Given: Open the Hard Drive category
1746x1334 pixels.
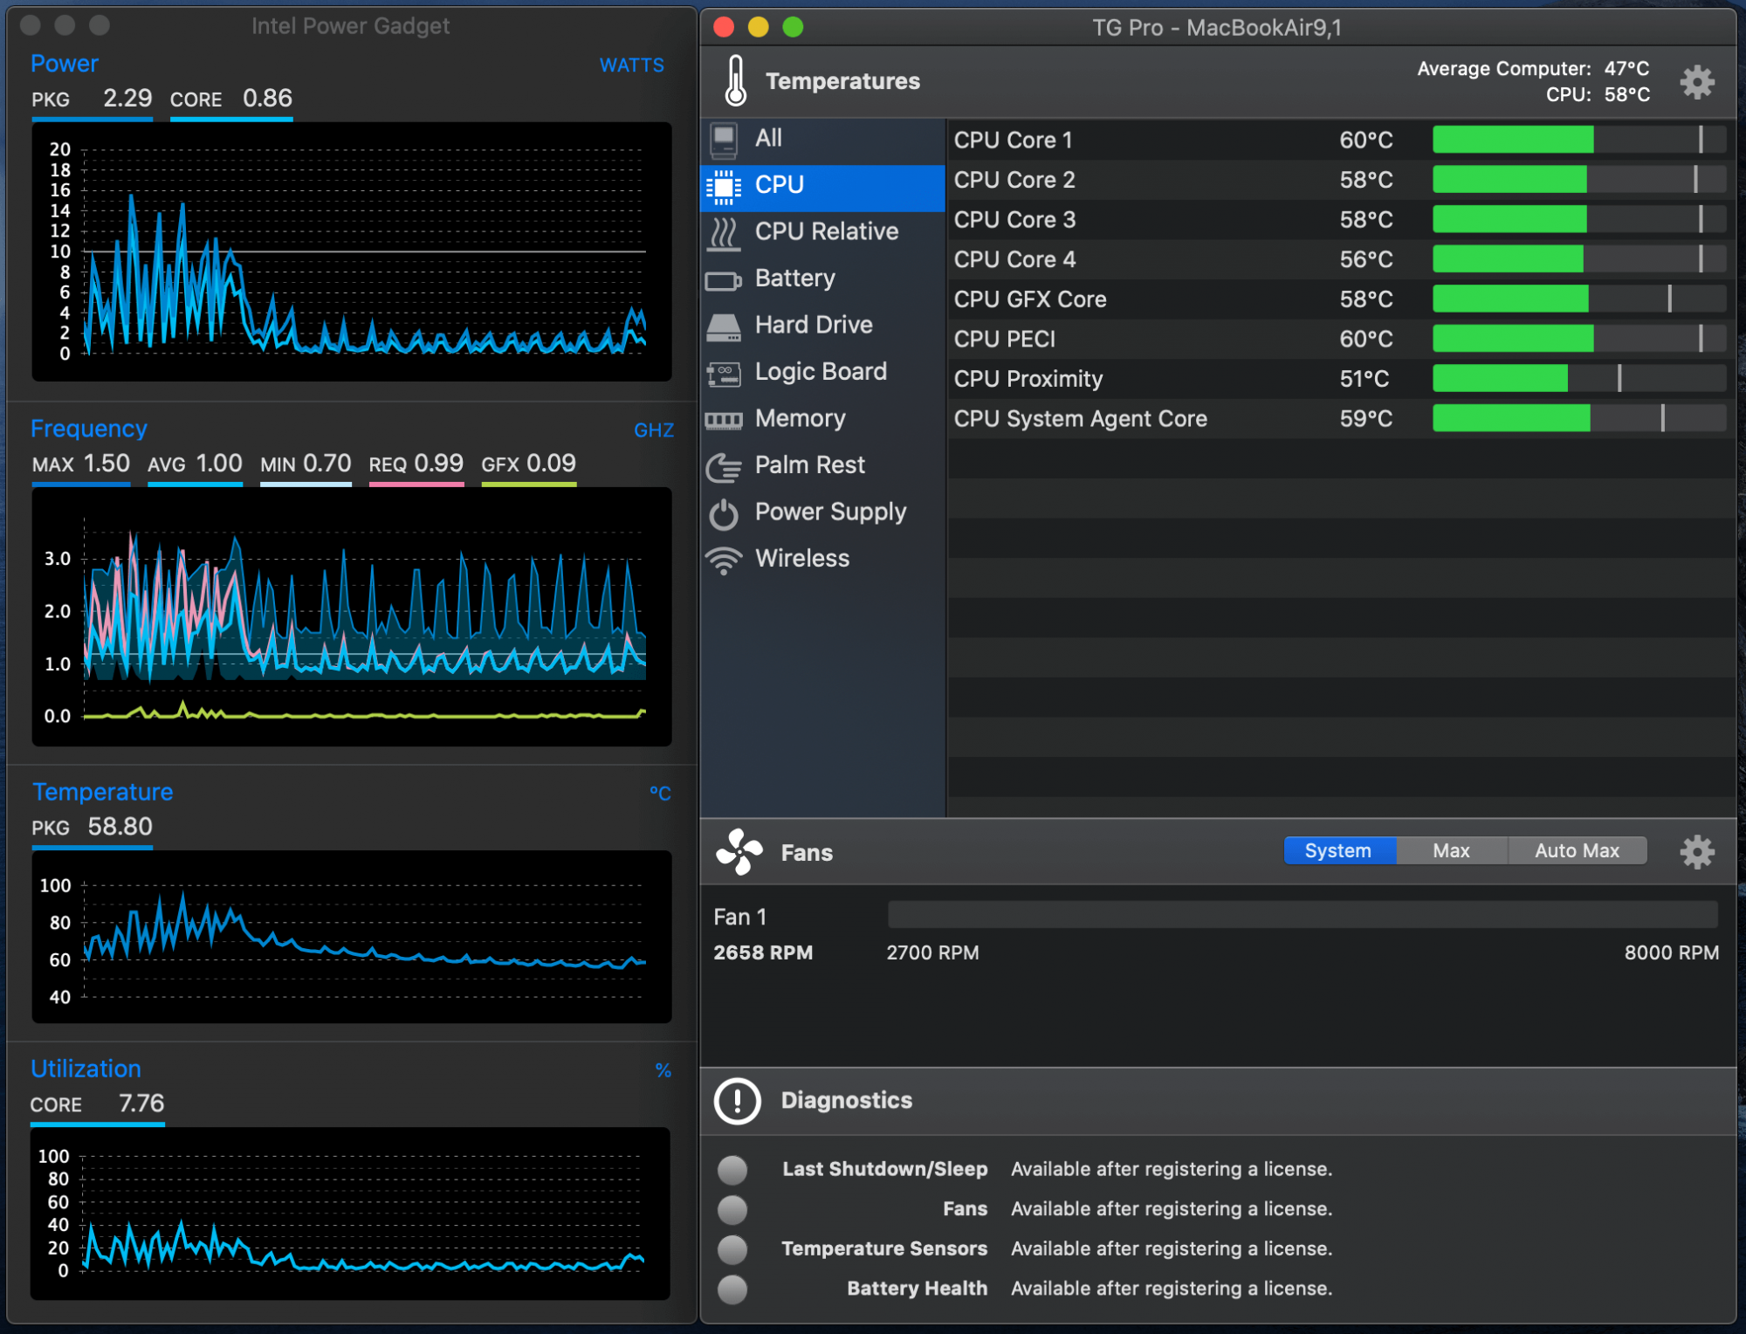Looking at the screenshot, I should coord(813,325).
